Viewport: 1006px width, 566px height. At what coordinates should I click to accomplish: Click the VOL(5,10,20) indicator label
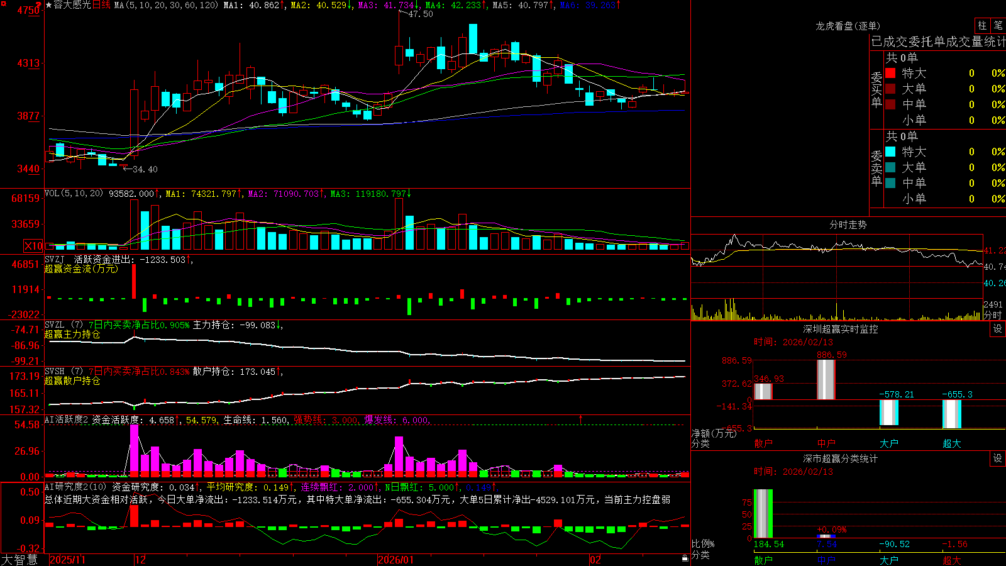pyautogui.click(x=74, y=194)
